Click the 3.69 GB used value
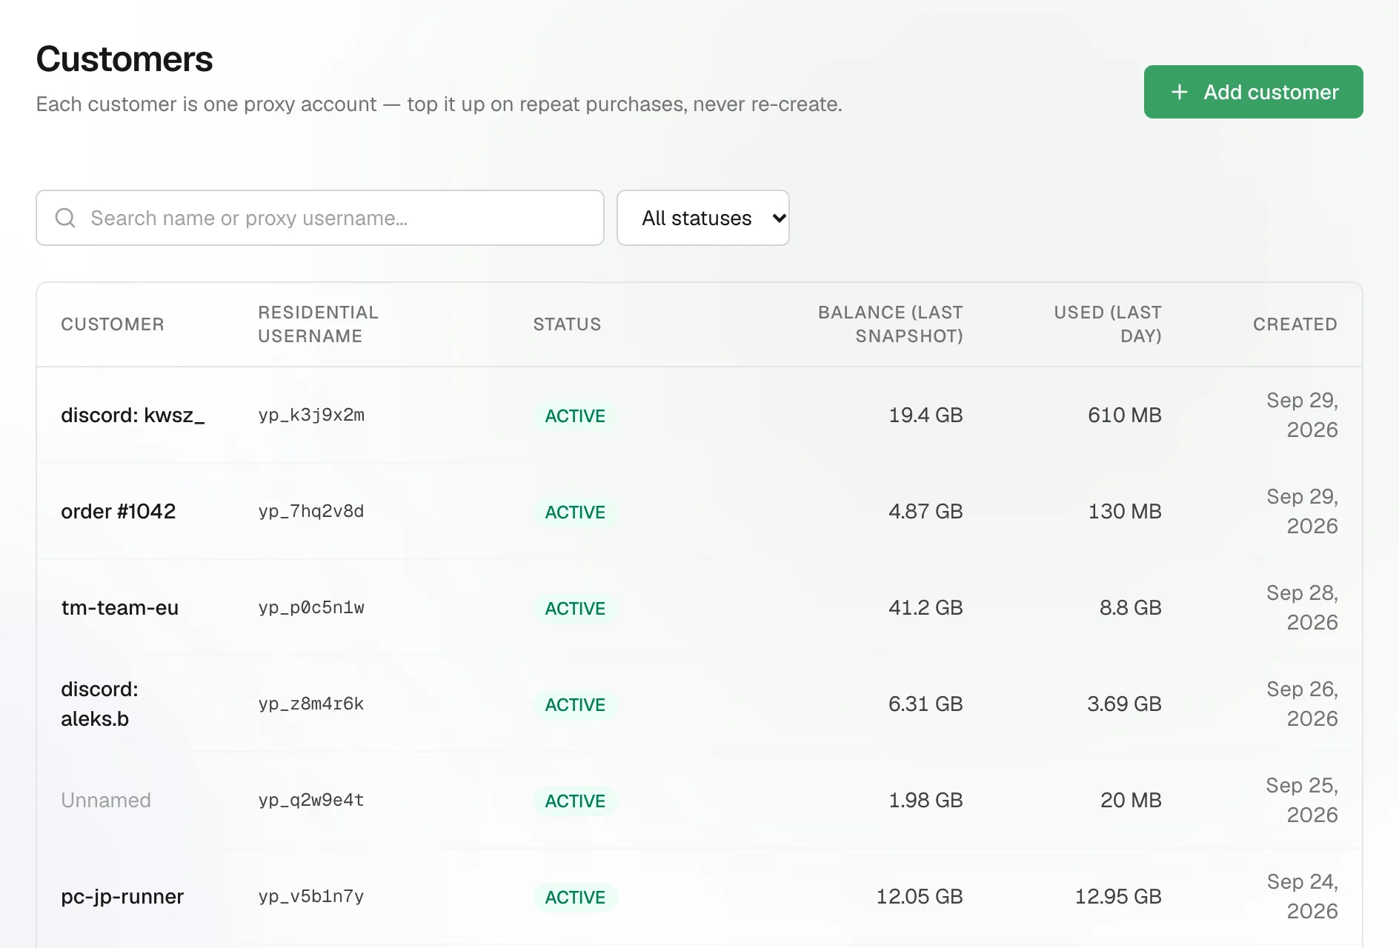Screen dimensions: 1399x948 point(1125,704)
